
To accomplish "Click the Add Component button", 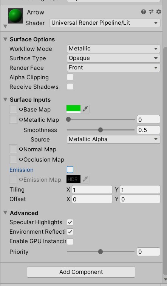I will click(81, 272).
